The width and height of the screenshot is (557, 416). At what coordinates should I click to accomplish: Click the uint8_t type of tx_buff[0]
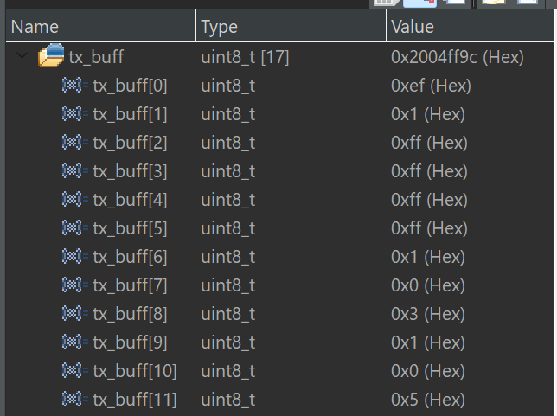[x=228, y=86]
